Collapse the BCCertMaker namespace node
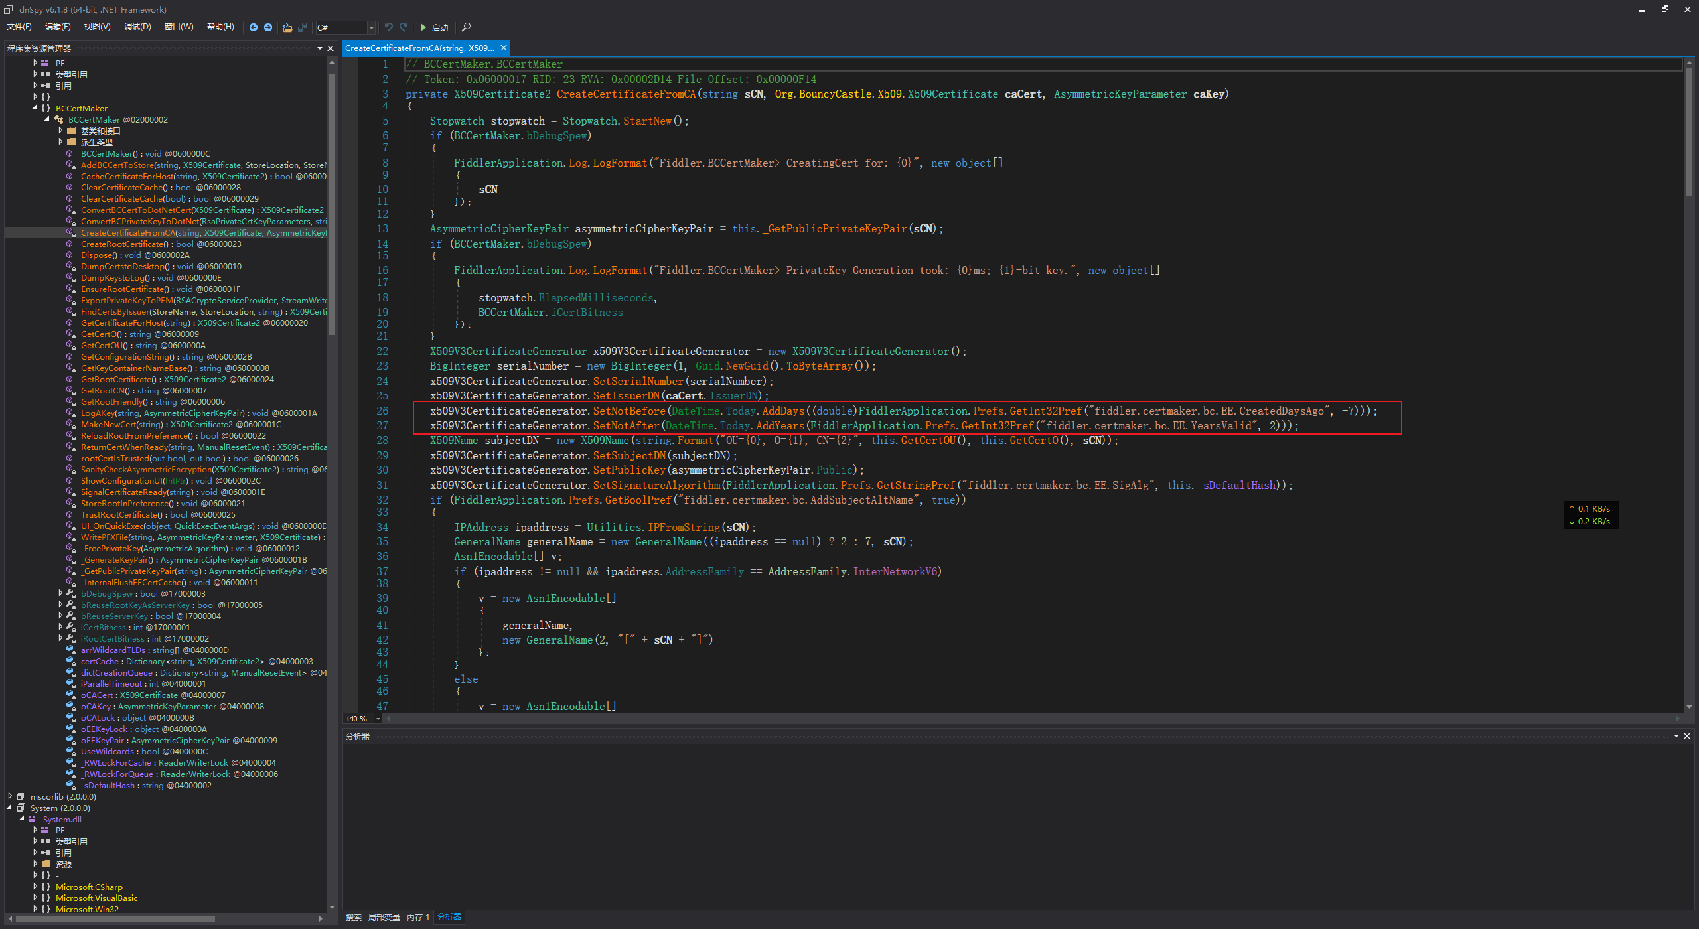 [35, 108]
